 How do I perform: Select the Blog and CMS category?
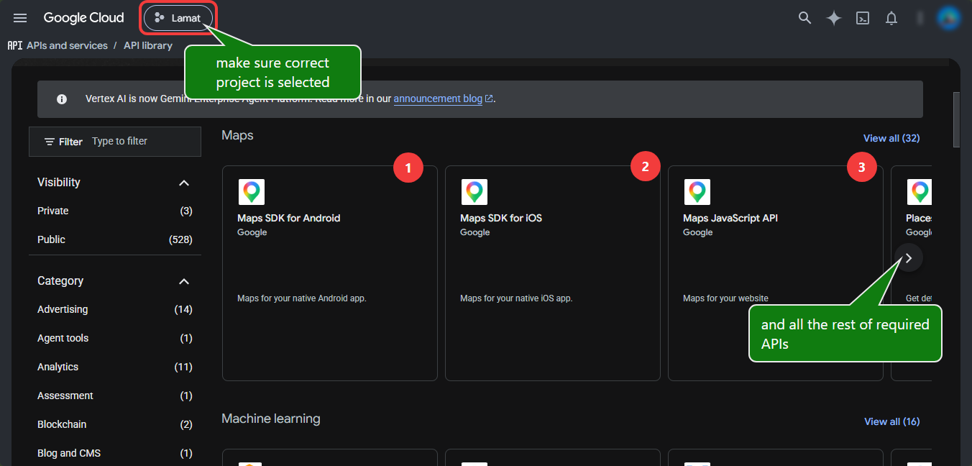pos(115,453)
